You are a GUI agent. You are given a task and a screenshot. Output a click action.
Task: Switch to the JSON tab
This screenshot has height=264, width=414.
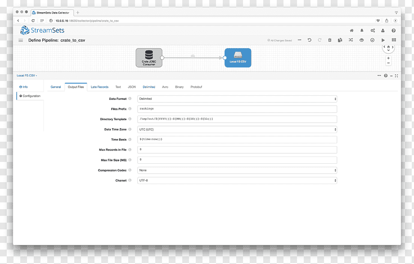[132, 87]
